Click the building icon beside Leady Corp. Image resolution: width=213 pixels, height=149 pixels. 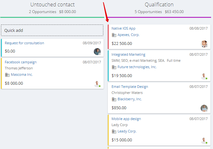pyautogui.click(x=114, y=131)
